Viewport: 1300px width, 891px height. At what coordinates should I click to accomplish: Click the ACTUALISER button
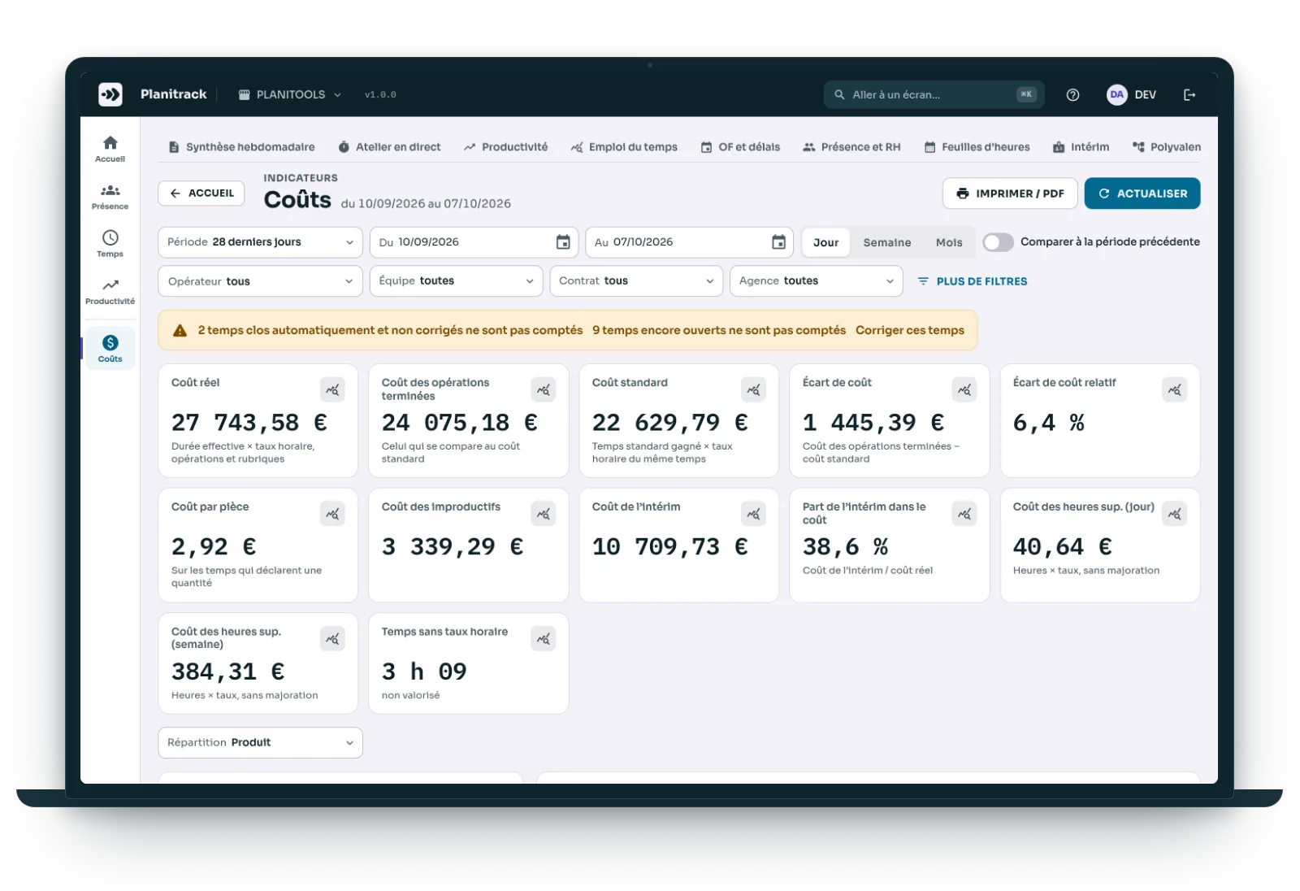[1142, 193]
